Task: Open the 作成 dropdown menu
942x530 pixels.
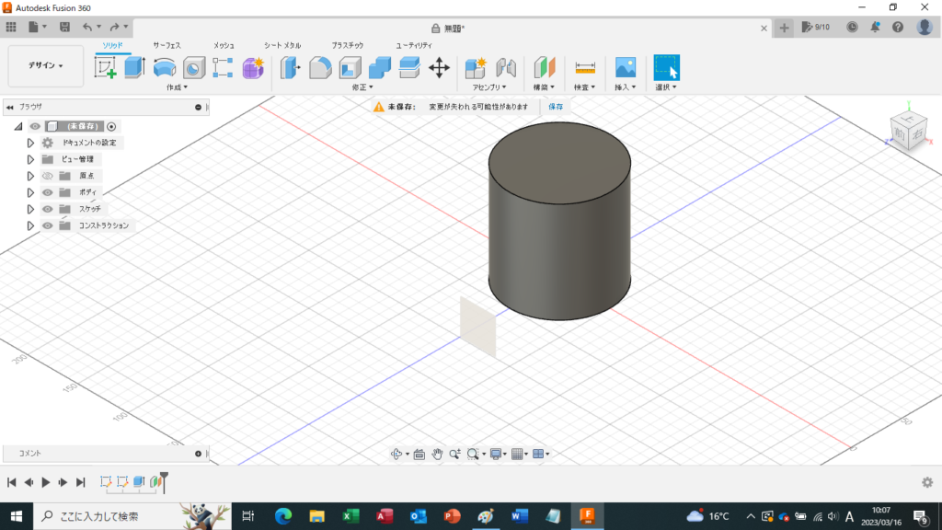Action: tap(177, 87)
